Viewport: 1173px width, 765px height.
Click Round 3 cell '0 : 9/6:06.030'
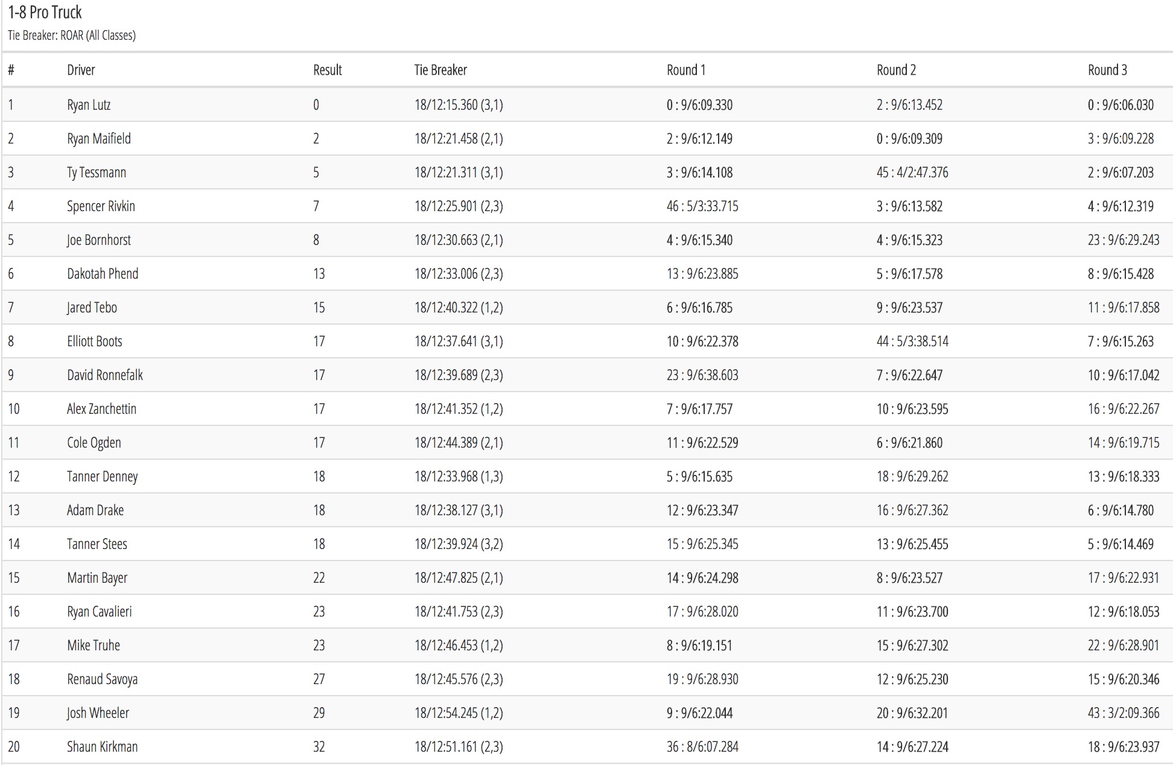[1121, 105]
